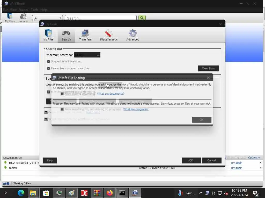Screen dimensions: 265x198
Task: Click Clear Finished link in downloads bar
Action: tap(237, 158)
